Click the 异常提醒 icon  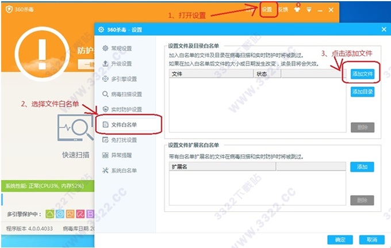105,155
